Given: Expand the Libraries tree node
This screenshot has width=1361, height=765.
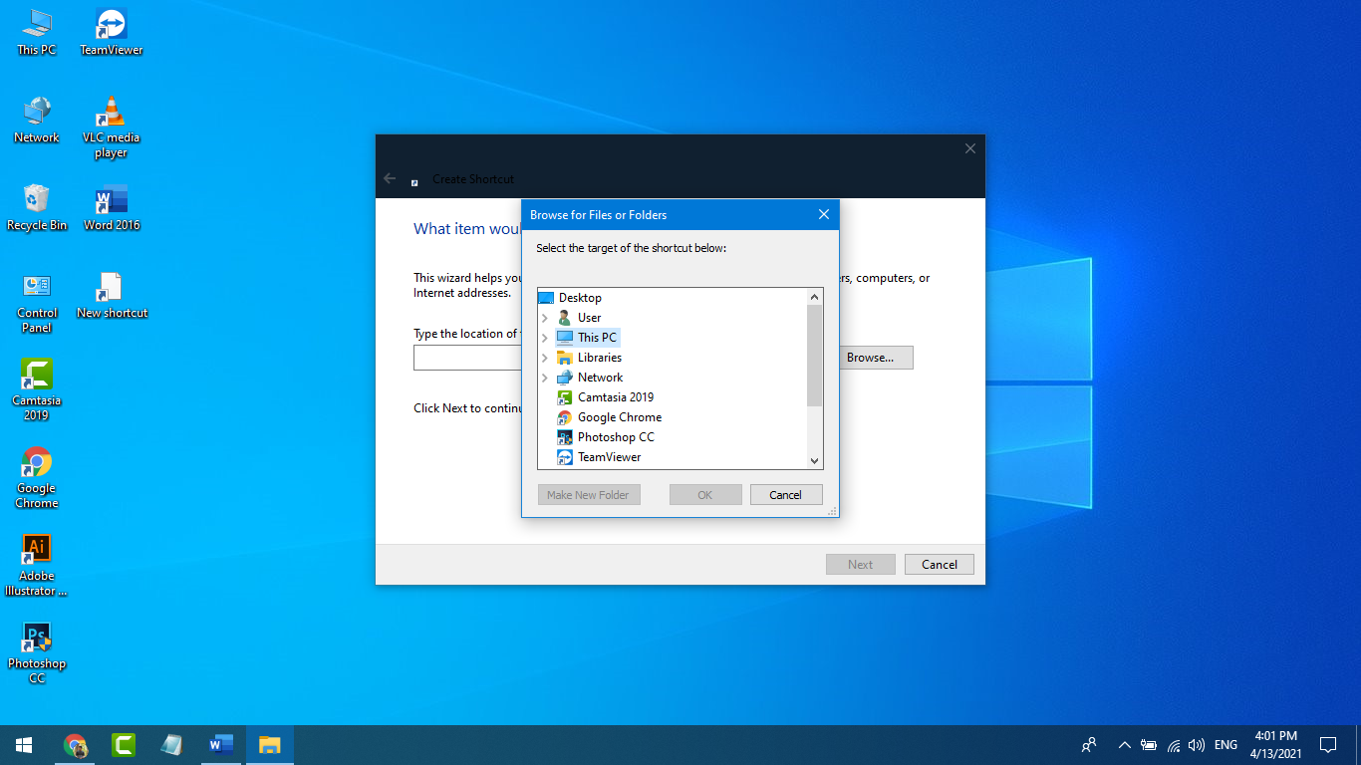Looking at the screenshot, I should point(545,358).
